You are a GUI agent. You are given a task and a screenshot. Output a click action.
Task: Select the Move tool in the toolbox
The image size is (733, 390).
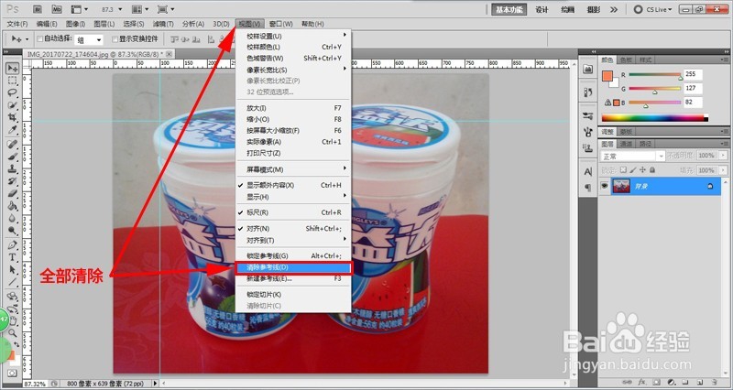pyautogui.click(x=13, y=69)
